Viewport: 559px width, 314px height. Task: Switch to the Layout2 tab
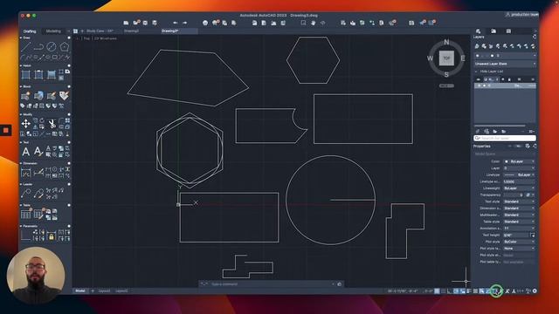pos(121,290)
